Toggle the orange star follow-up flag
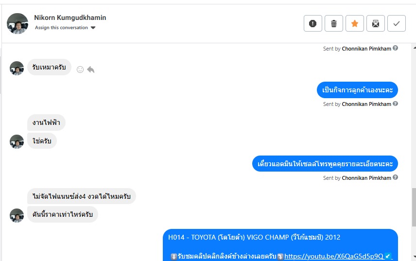This screenshot has width=416, height=261. coord(355,24)
